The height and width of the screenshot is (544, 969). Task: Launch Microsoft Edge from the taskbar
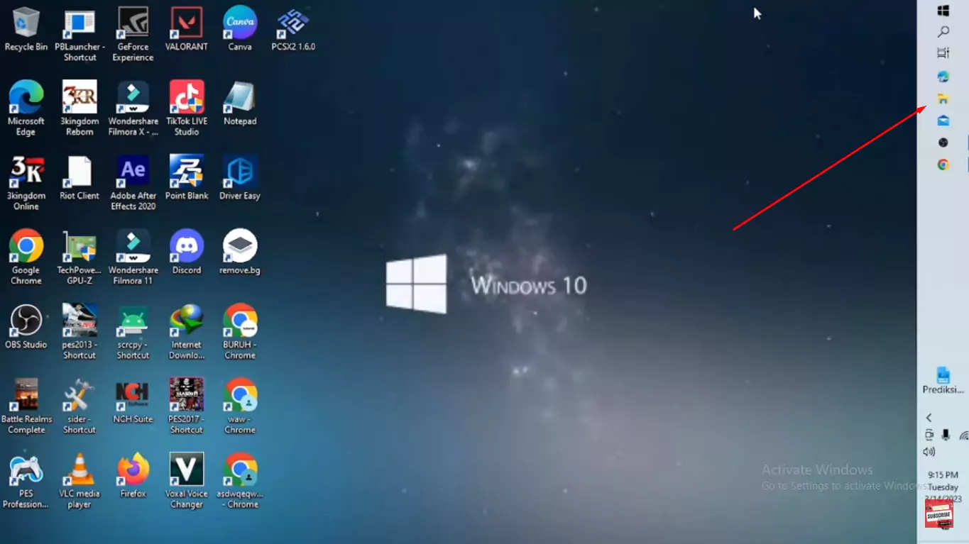click(x=943, y=77)
